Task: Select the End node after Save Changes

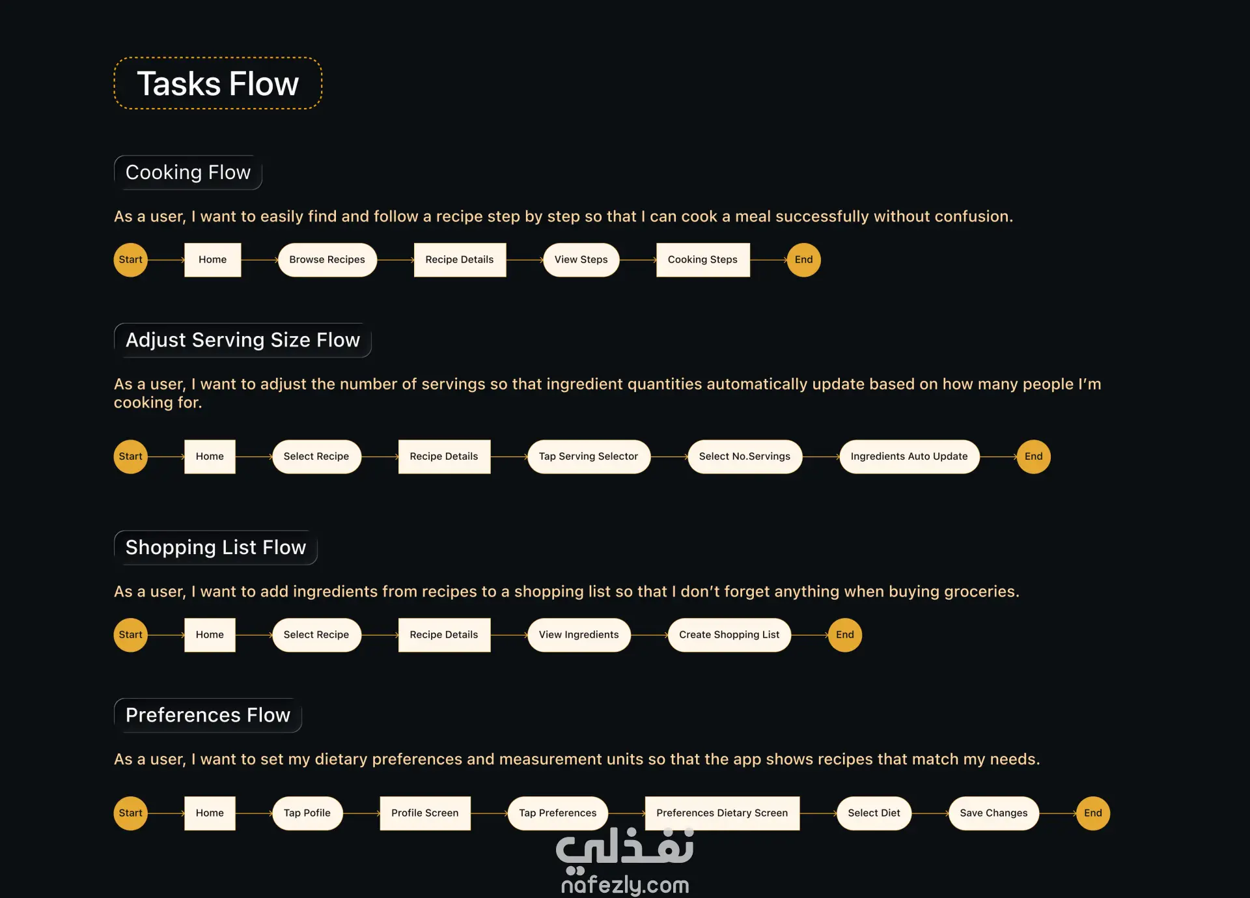Action: [x=1092, y=813]
